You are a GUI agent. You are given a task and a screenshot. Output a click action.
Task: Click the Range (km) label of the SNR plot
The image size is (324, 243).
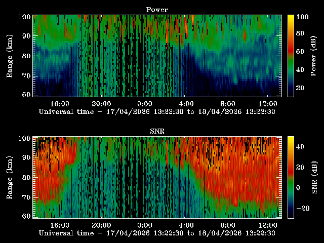pyautogui.click(x=10, y=177)
